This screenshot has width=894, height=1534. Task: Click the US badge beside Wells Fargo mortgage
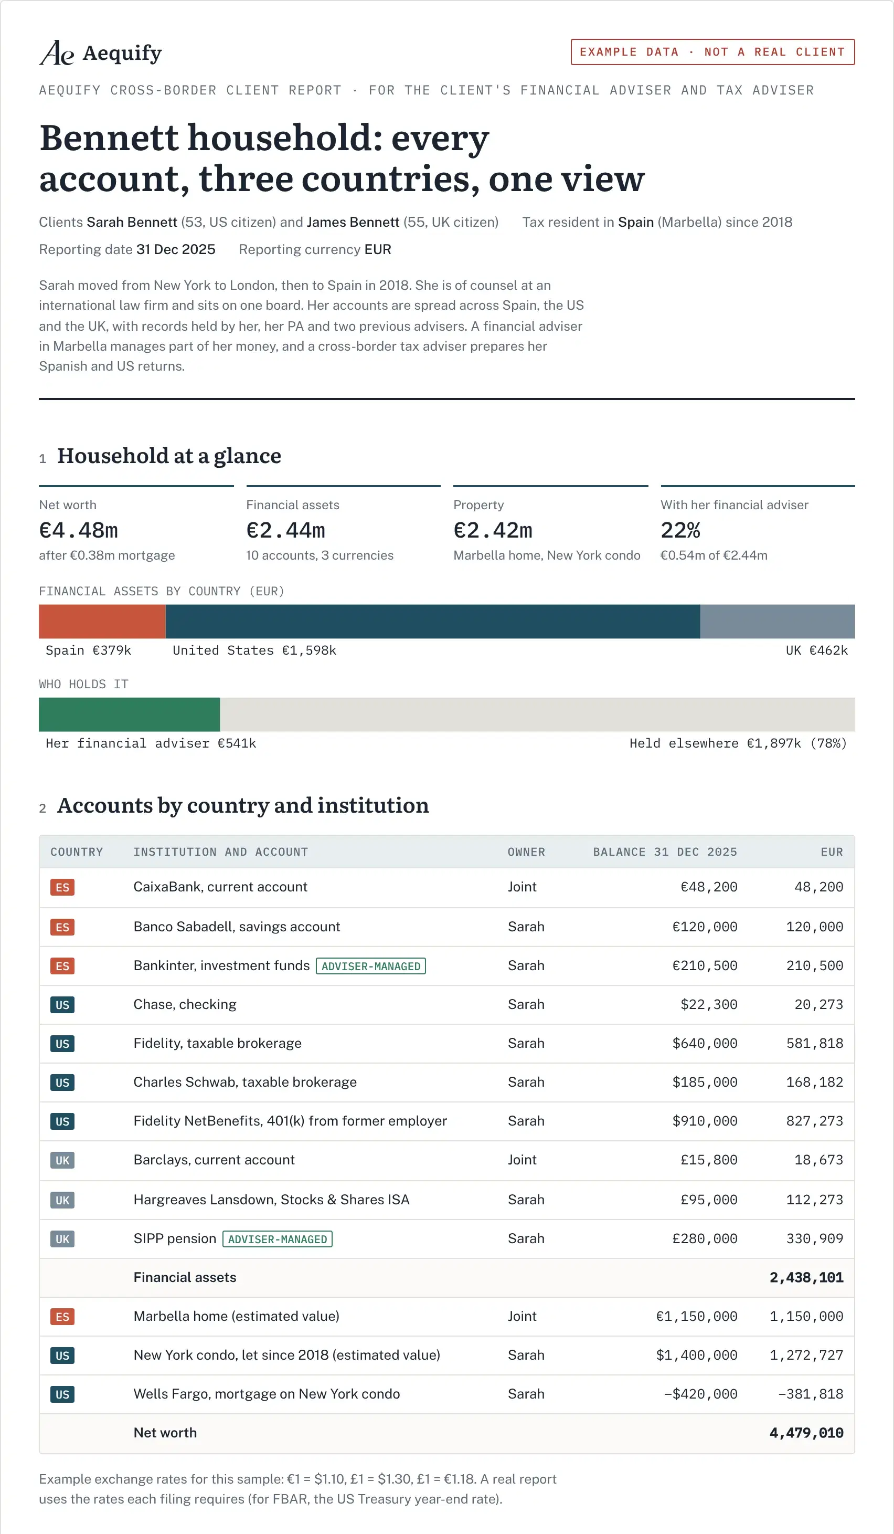(62, 1395)
